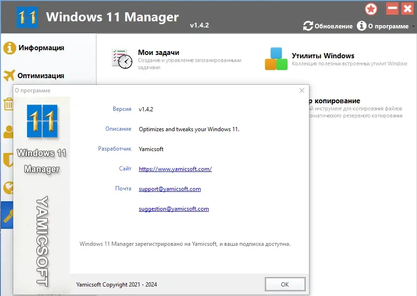Open the О программе menu in header
The width and height of the screenshot is (417, 296).
pyautogui.click(x=383, y=26)
